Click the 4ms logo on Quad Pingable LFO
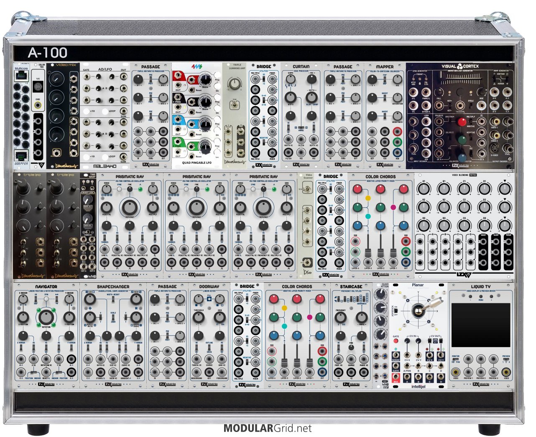 197,67
